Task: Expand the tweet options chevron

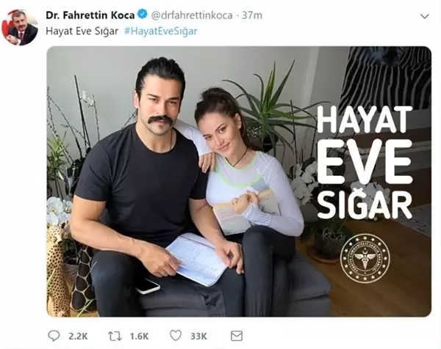Action: [x=425, y=16]
